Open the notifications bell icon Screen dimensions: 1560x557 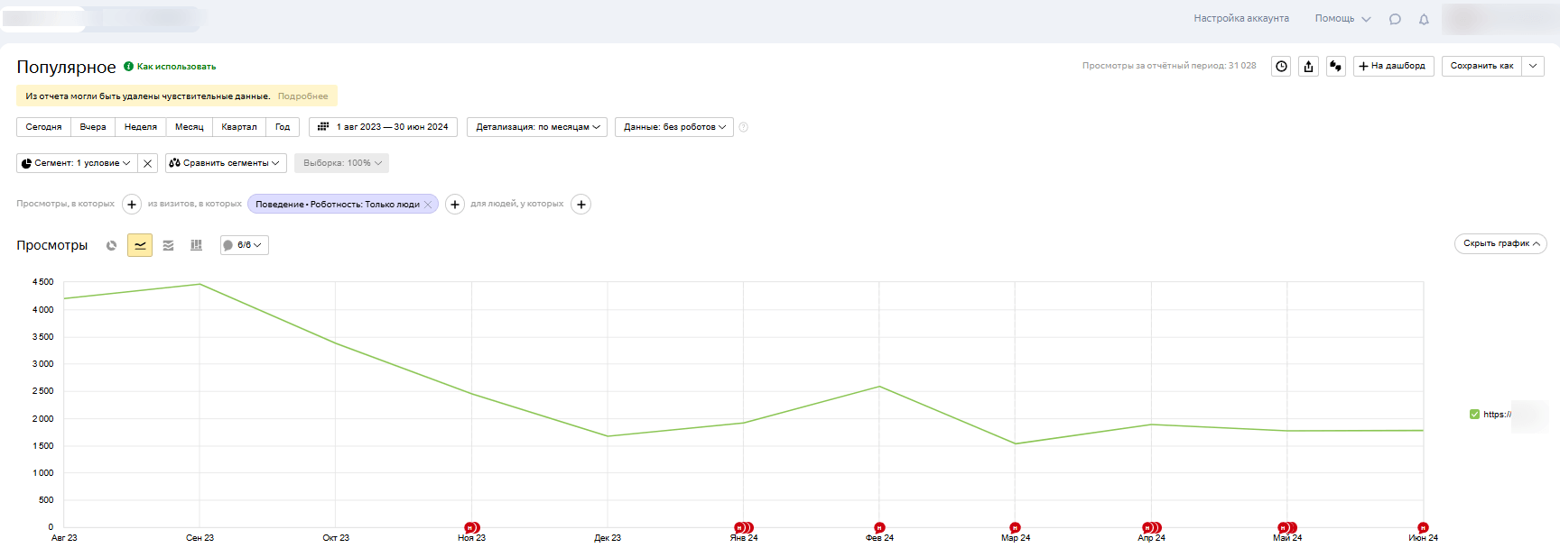point(1424,19)
